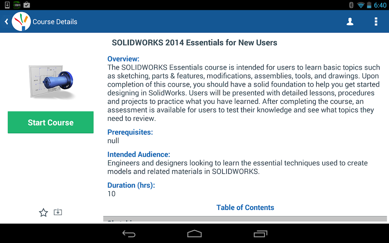Tap the Android back navigation button

[x=129, y=234]
